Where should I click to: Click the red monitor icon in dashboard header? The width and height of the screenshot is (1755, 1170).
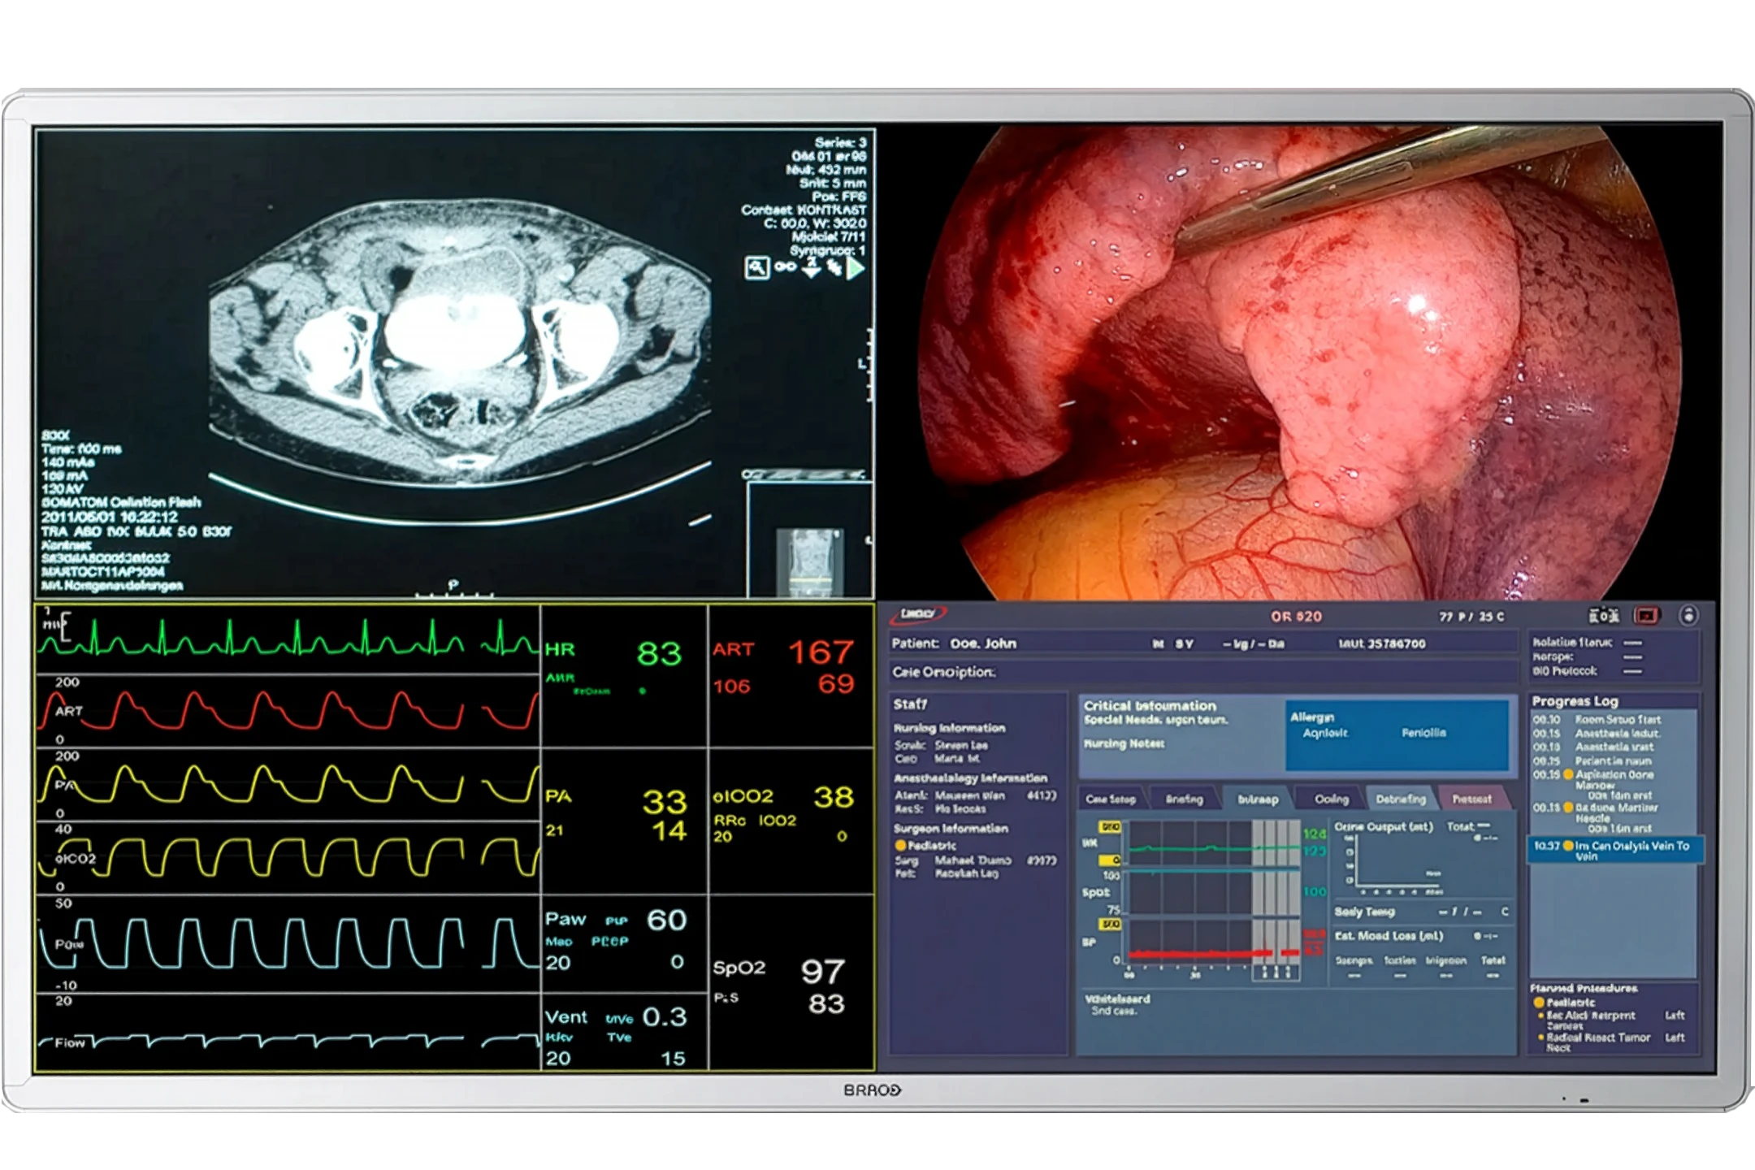tap(1647, 616)
